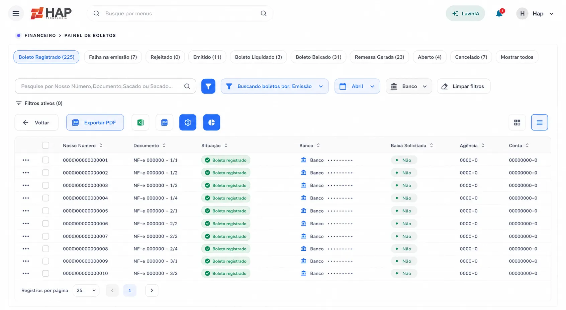The width and height of the screenshot is (566, 310).
Task: Check the box for row 000000000000001
Action: point(45,160)
